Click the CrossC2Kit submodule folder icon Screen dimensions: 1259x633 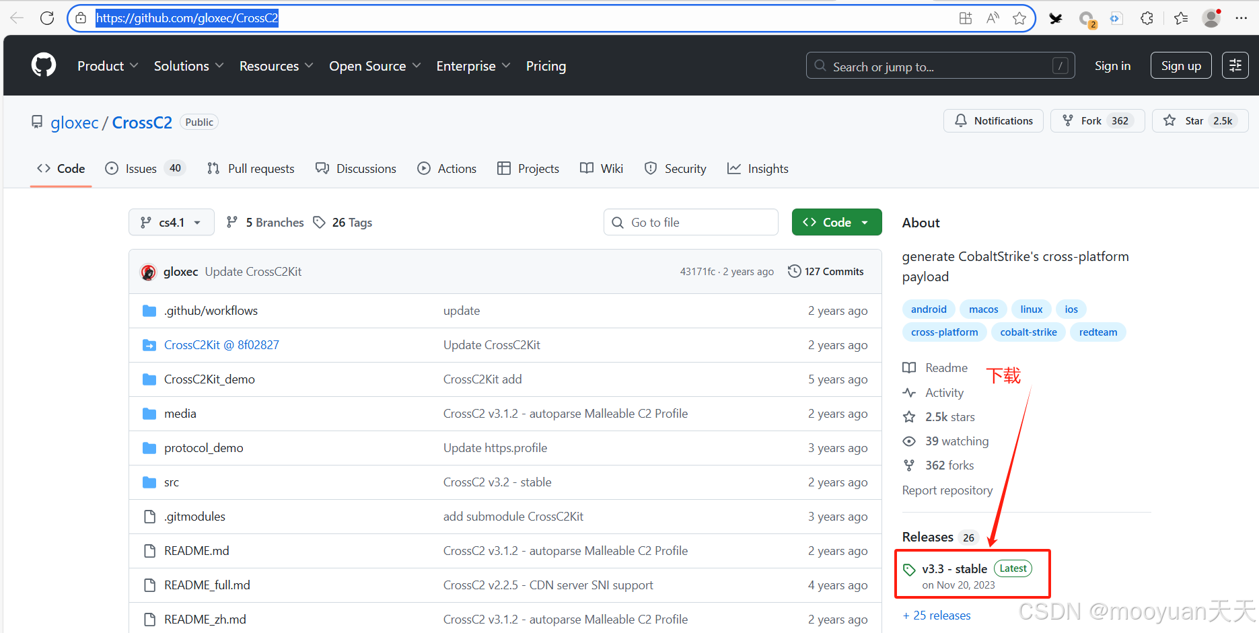[x=149, y=345]
